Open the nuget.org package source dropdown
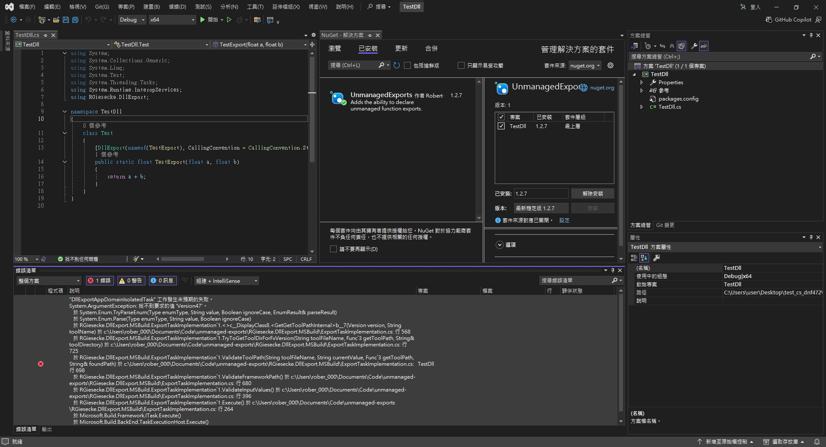Screen dimensions: 826x447 585,66
